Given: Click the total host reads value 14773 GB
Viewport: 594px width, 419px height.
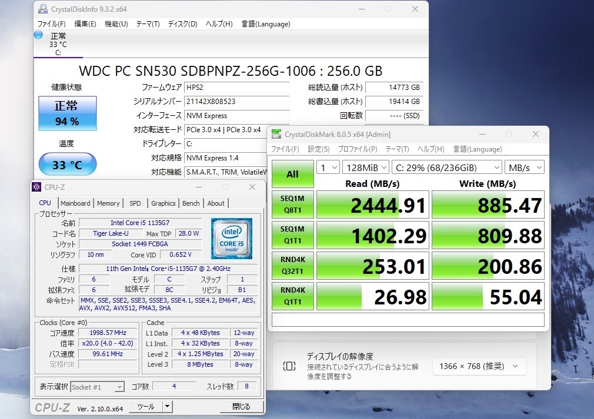Looking at the screenshot, I should [x=394, y=88].
